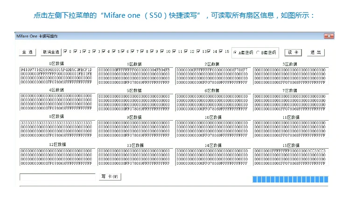This screenshot has width=350, height=218.
Task: Toggle sector 15 checkbox
Action: point(221,51)
